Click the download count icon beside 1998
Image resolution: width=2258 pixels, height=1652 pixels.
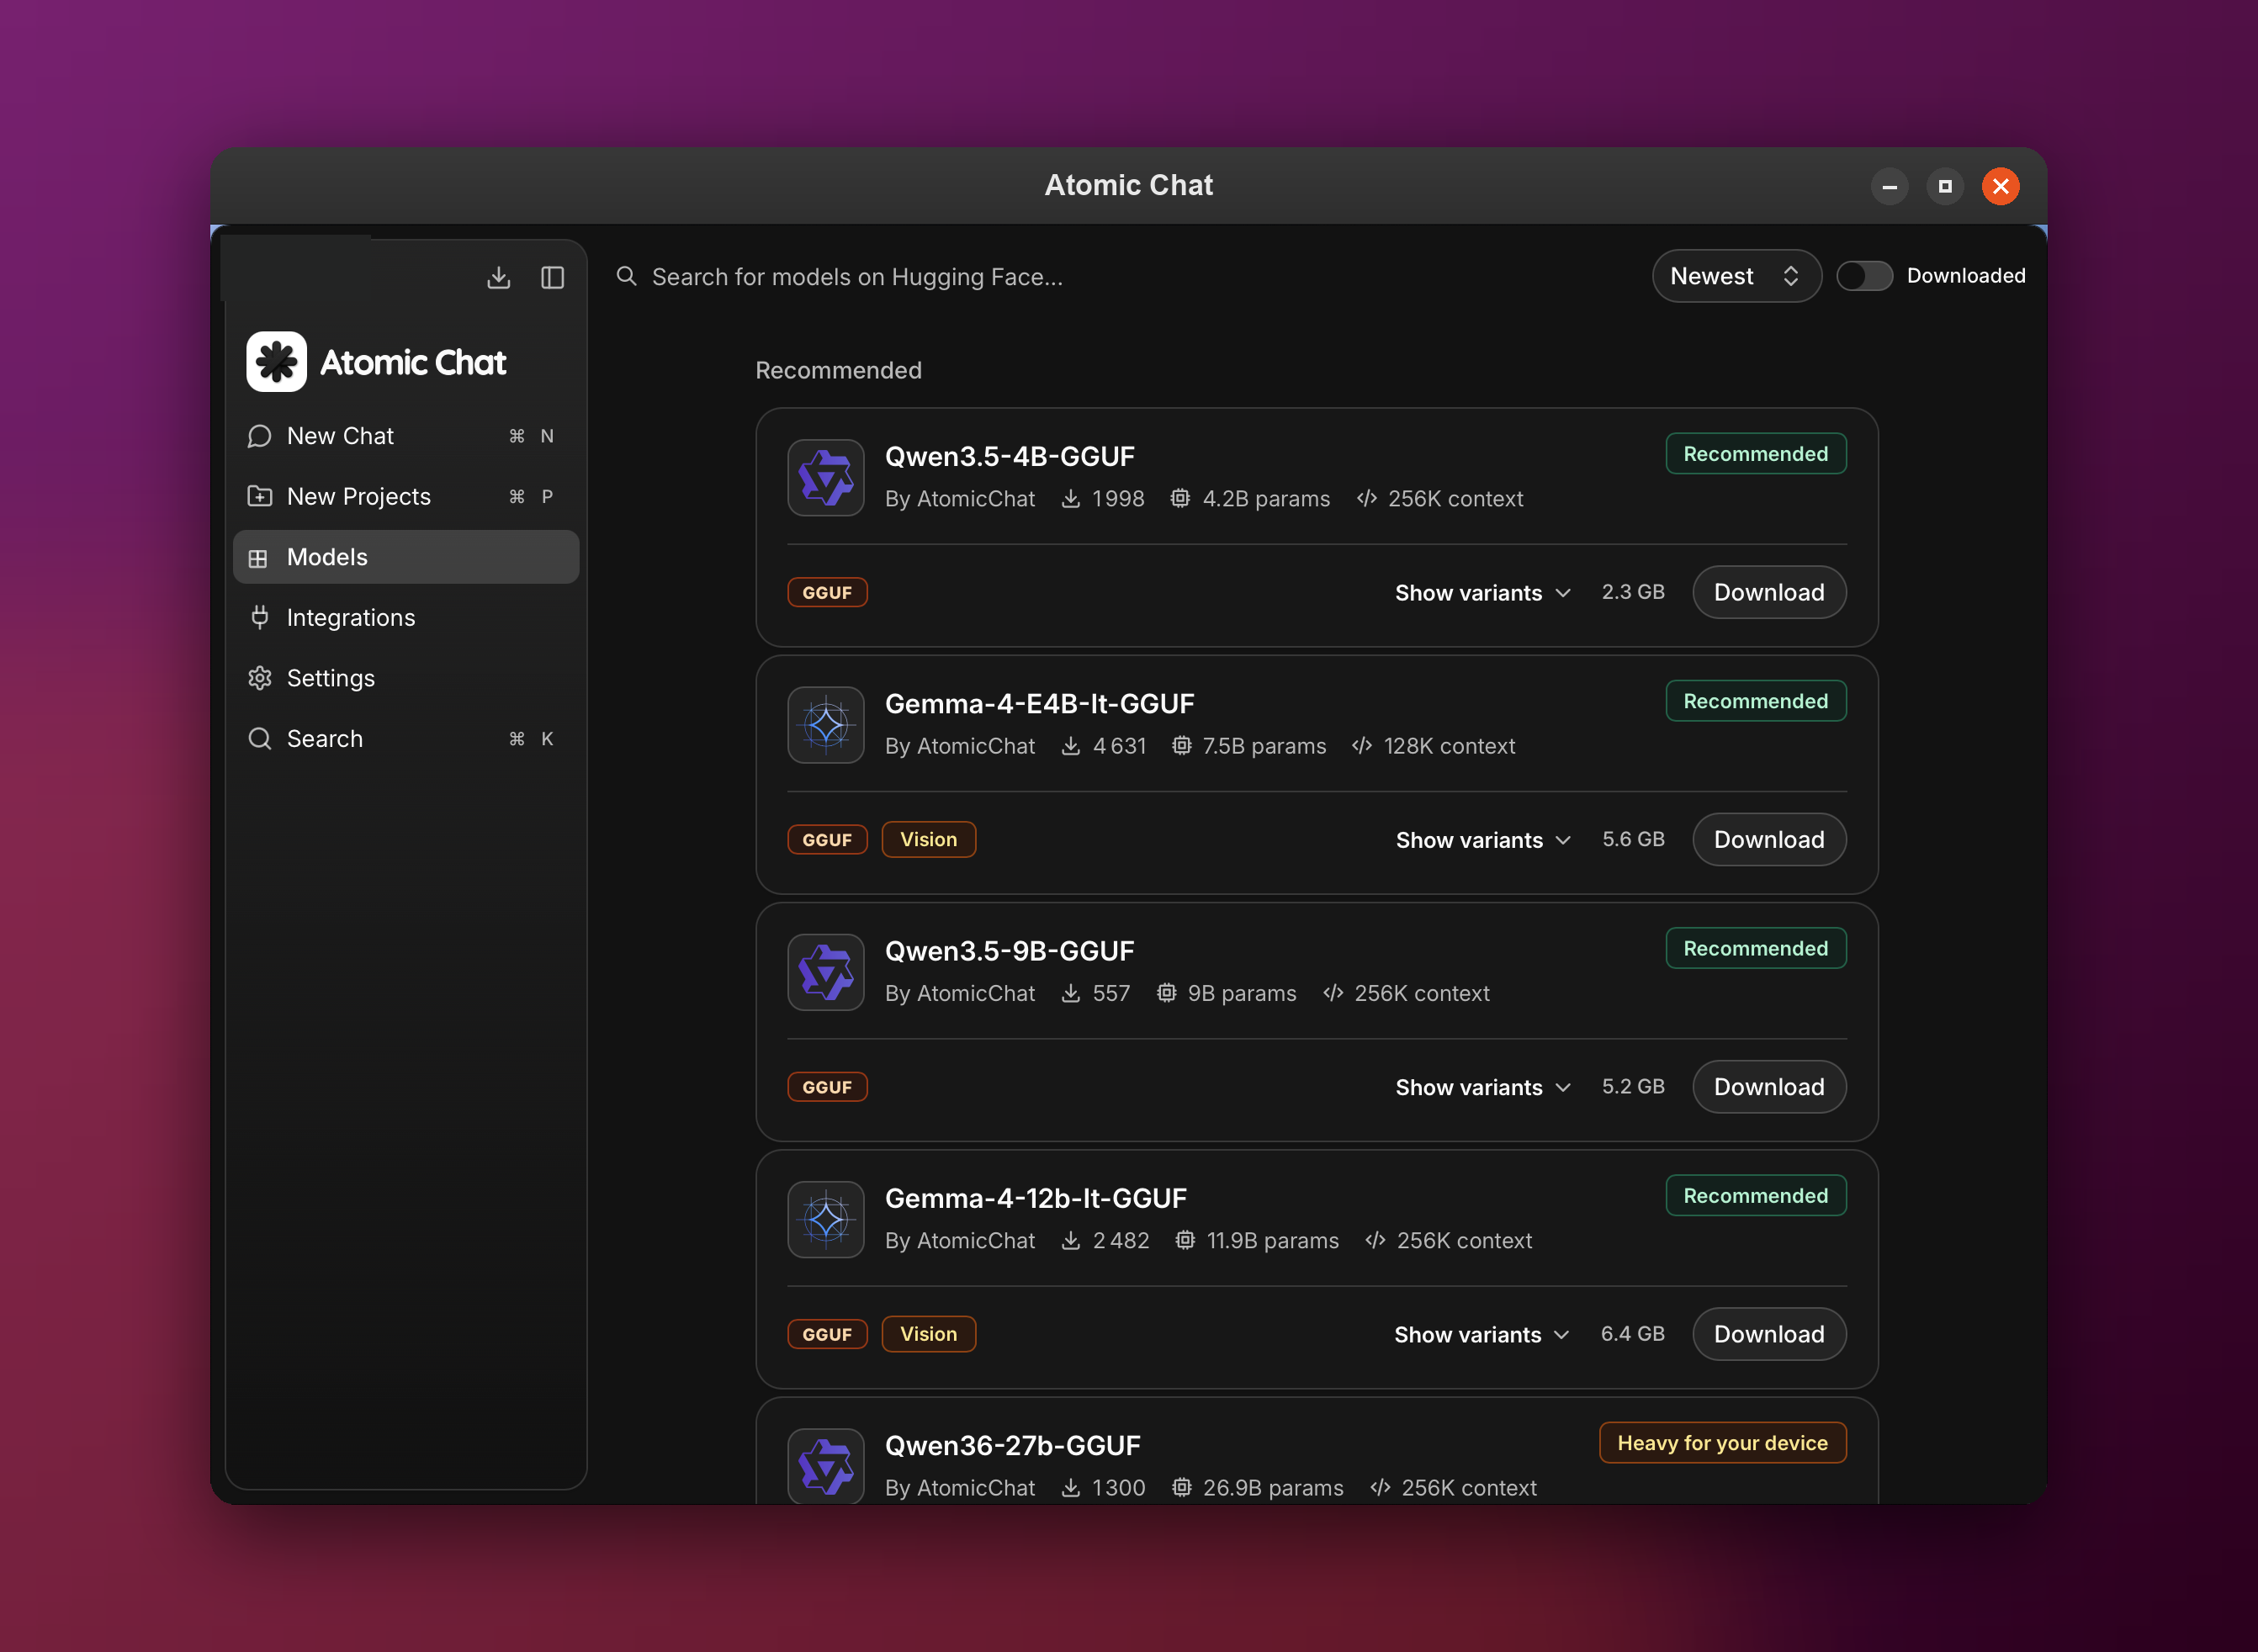point(1070,498)
